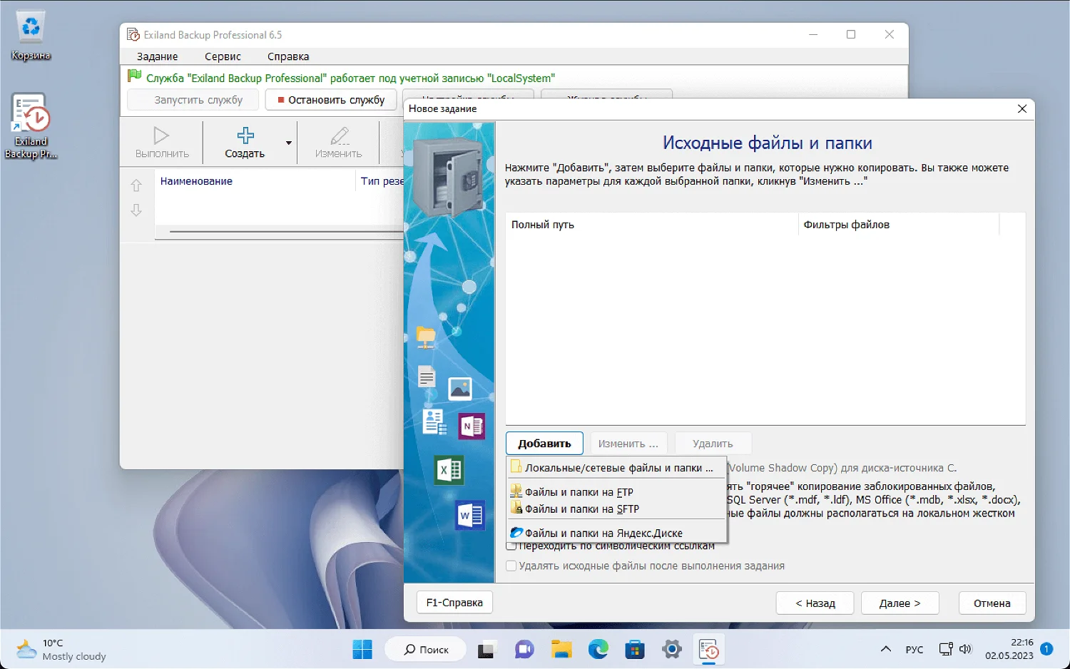Open Microsoft Edge from the taskbar
This screenshot has height=669, width=1070.
point(598,650)
